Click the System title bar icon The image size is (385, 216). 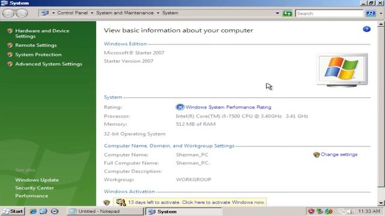tap(4, 3)
